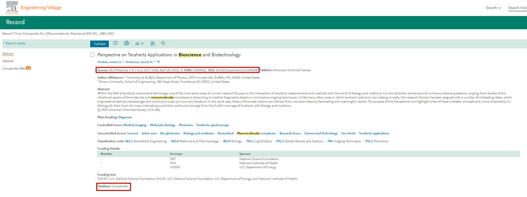Viewport: 527px width, 197px height.
Task: Open the comment speech bubble icon
Action: 115,44
